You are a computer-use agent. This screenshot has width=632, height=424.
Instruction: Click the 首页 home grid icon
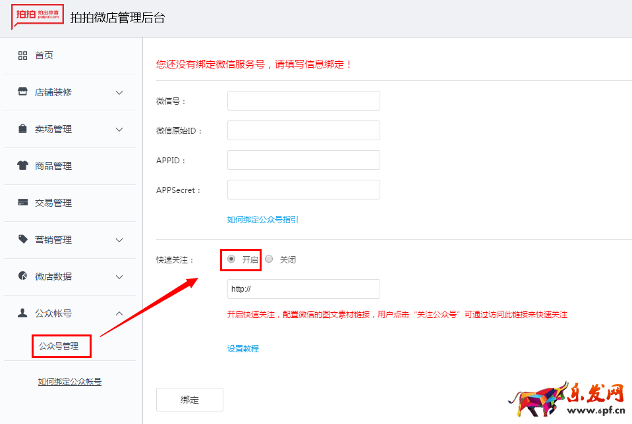(23, 55)
